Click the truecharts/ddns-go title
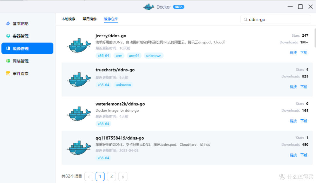316x183 pixels. (x=115, y=70)
